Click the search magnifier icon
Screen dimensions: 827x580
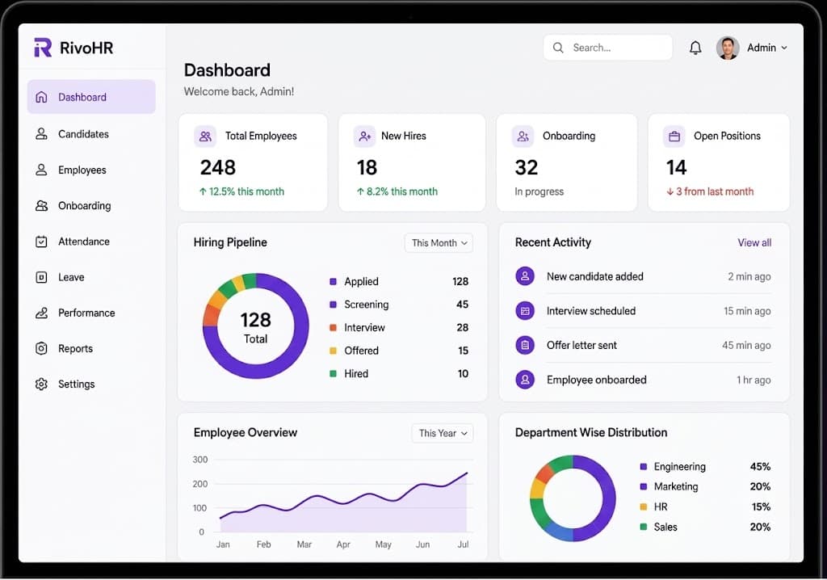click(x=558, y=48)
